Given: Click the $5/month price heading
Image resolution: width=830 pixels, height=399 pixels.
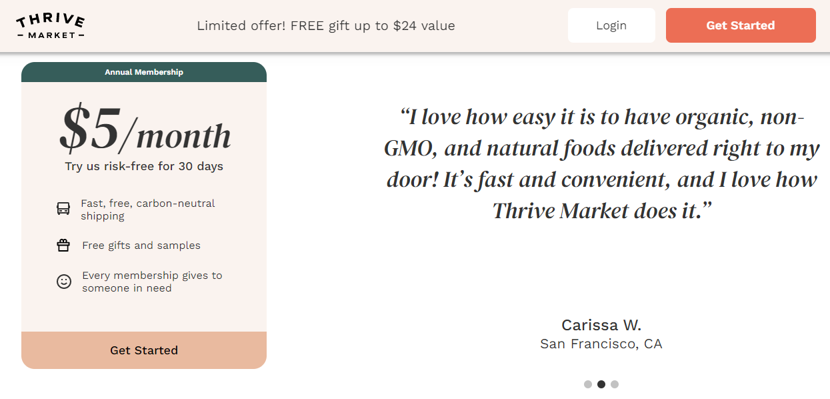Looking at the screenshot, I should (x=145, y=129).
